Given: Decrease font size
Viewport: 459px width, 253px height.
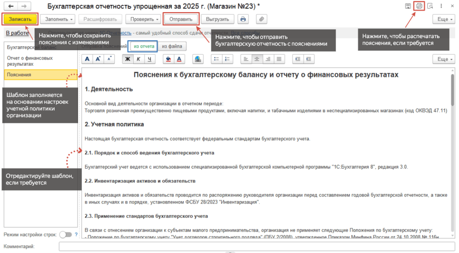Looking at the screenshot, I should tap(109, 59).
